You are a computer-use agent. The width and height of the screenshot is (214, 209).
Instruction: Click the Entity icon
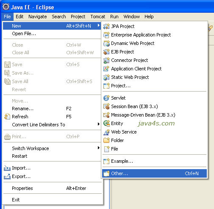(x=106, y=123)
